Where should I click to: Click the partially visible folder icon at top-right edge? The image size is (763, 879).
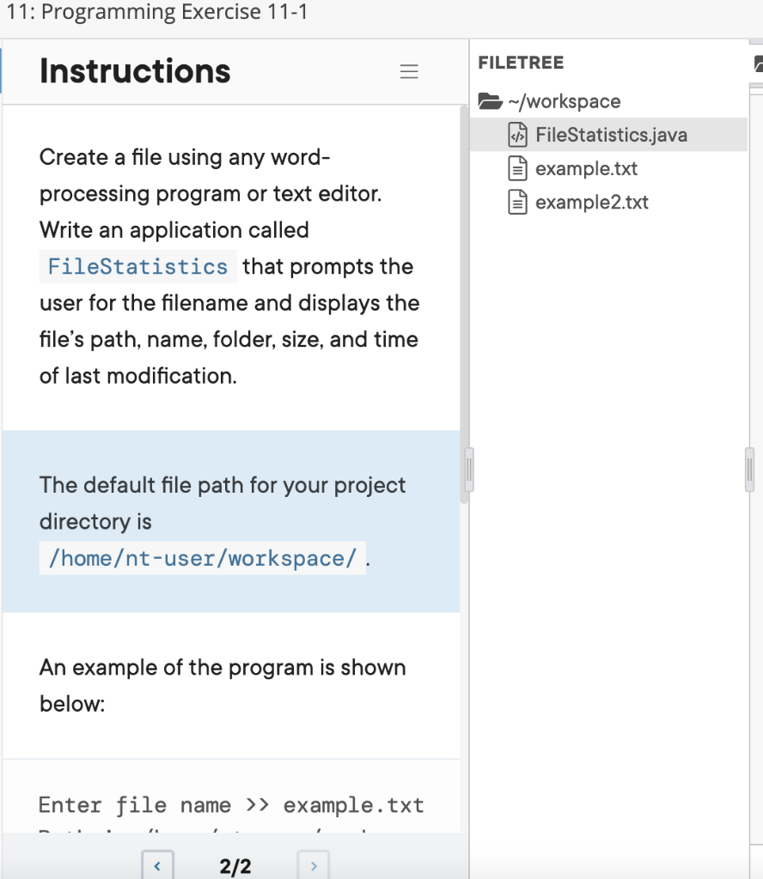[x=758, y=63]
